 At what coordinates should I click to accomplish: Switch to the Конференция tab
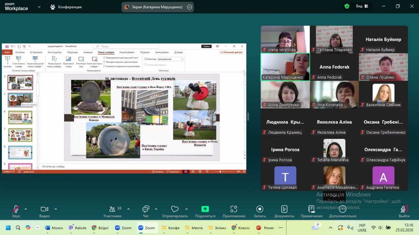point(66,7)
